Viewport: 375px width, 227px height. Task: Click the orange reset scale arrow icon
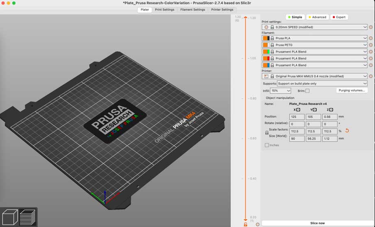[347, 131]
